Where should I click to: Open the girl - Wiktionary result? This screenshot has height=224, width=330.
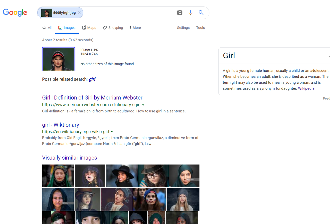[60, 125]
